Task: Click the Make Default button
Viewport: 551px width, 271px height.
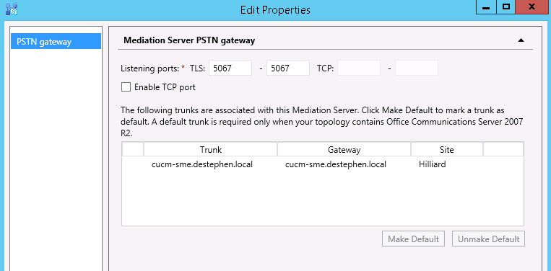Action: point(413,239)
